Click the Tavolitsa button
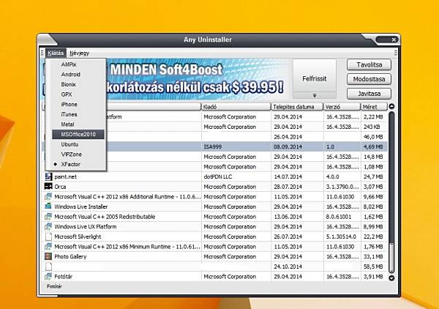 point(369,64)
